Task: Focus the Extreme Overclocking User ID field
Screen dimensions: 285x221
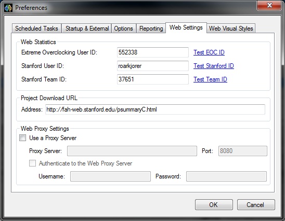Action: click(153, 52)
